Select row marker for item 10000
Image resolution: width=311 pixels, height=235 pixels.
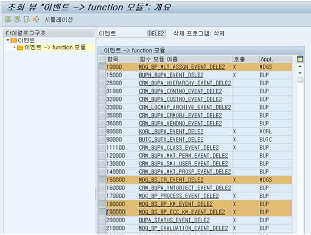(102, 67)
